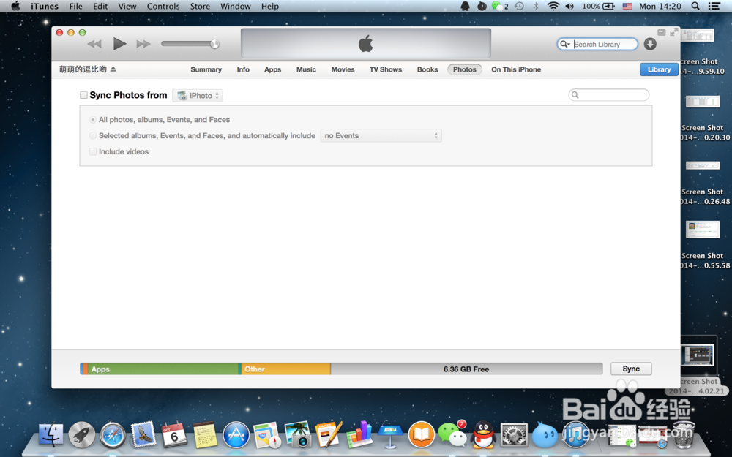The width and height of the screenshot is (732, 457).
Task: Click the US flag input source icon
Action: pyautogui.click(x=627, y=6)
